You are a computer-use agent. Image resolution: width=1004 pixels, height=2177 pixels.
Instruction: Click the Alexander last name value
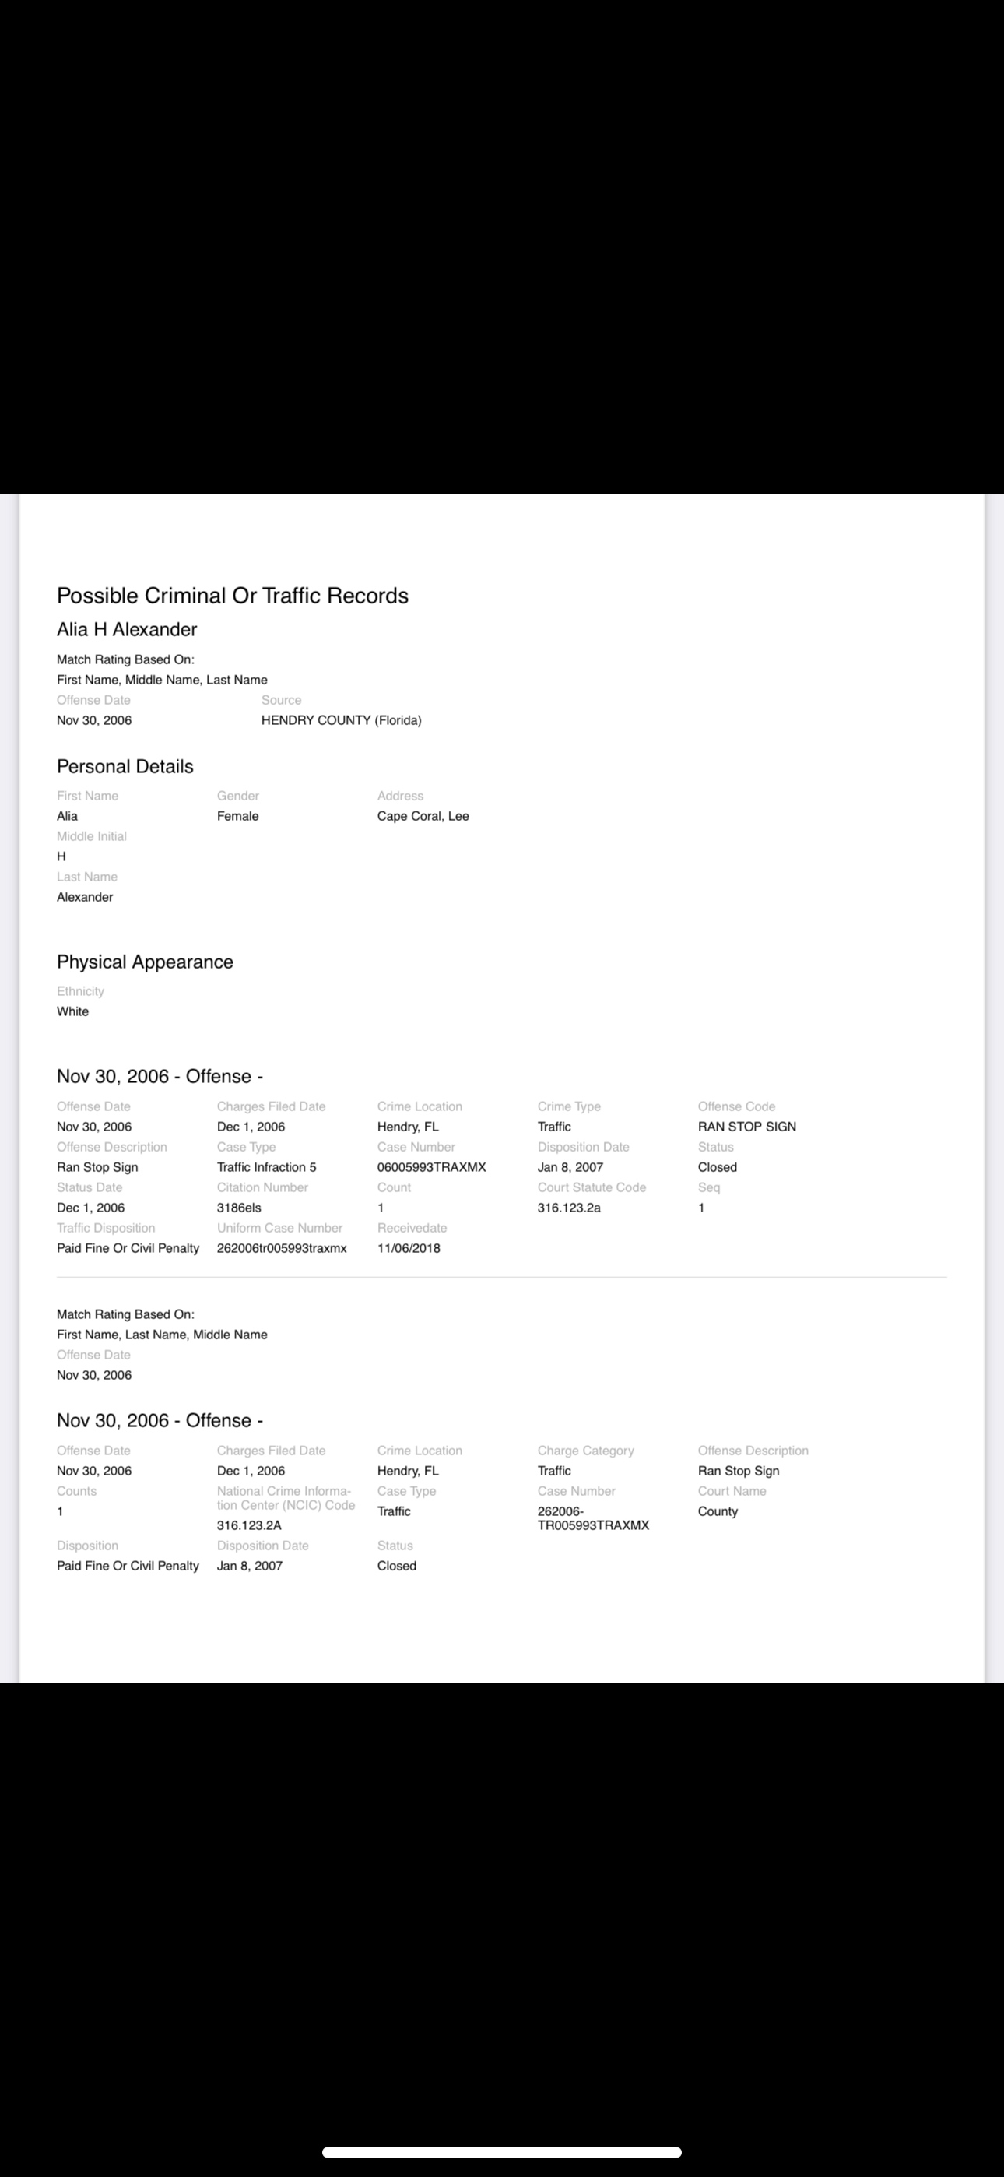pyautogui.click(x=85, y=897)
